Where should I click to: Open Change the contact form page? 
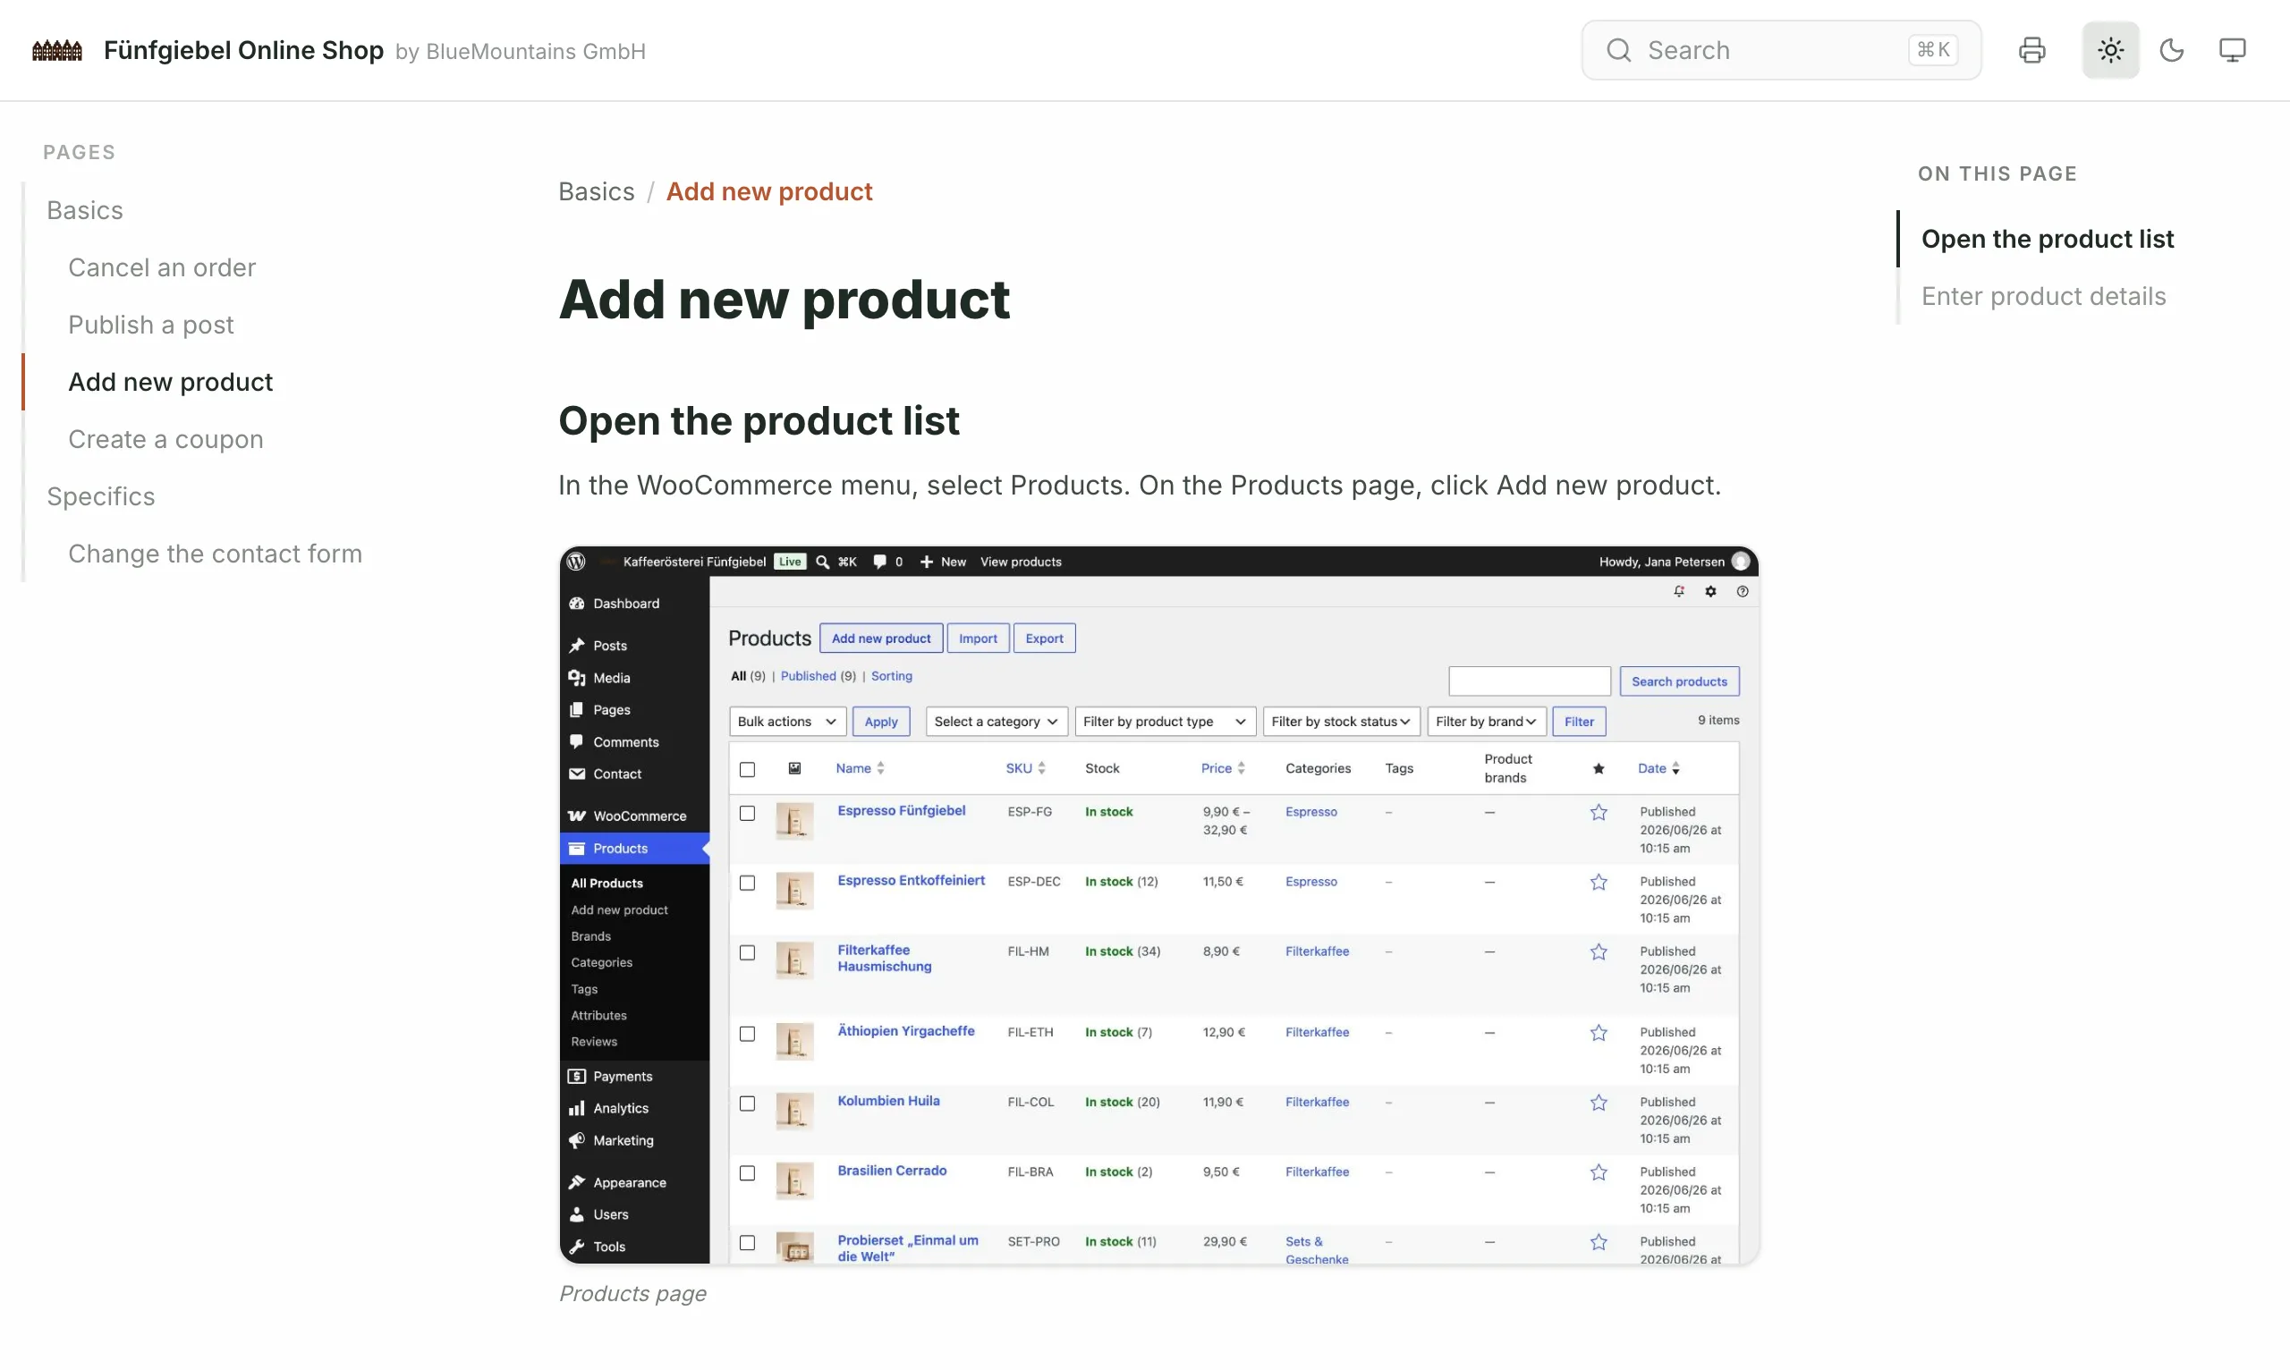pyautogui.click(x=216, y=554)
